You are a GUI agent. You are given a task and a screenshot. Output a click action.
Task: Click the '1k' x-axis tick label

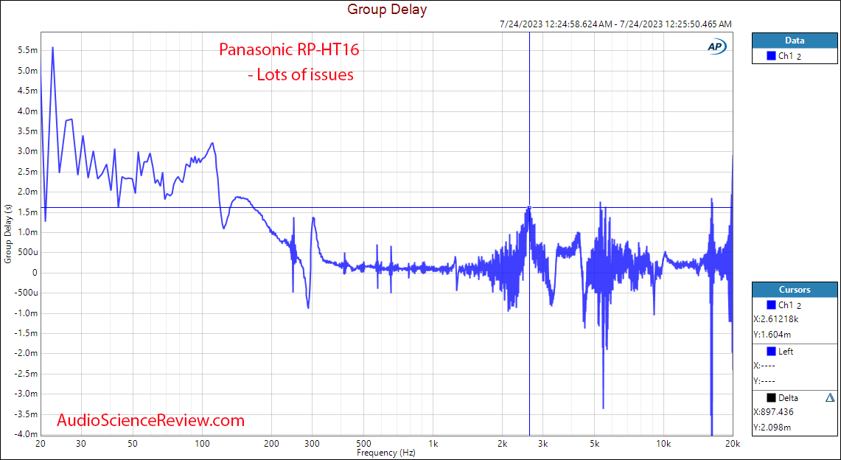[433, 445]
